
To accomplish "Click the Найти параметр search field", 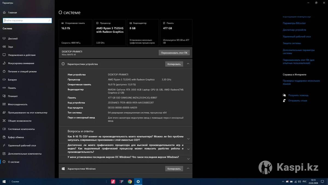I will tap(26, 21).
